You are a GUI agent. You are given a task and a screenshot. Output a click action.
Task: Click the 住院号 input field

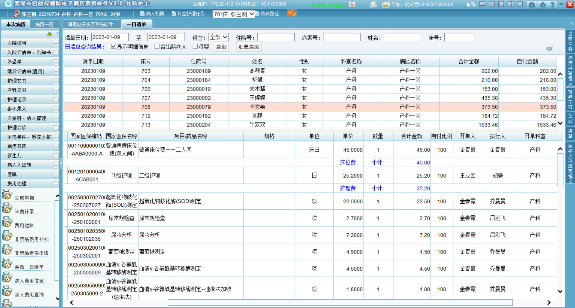[276, 37]
